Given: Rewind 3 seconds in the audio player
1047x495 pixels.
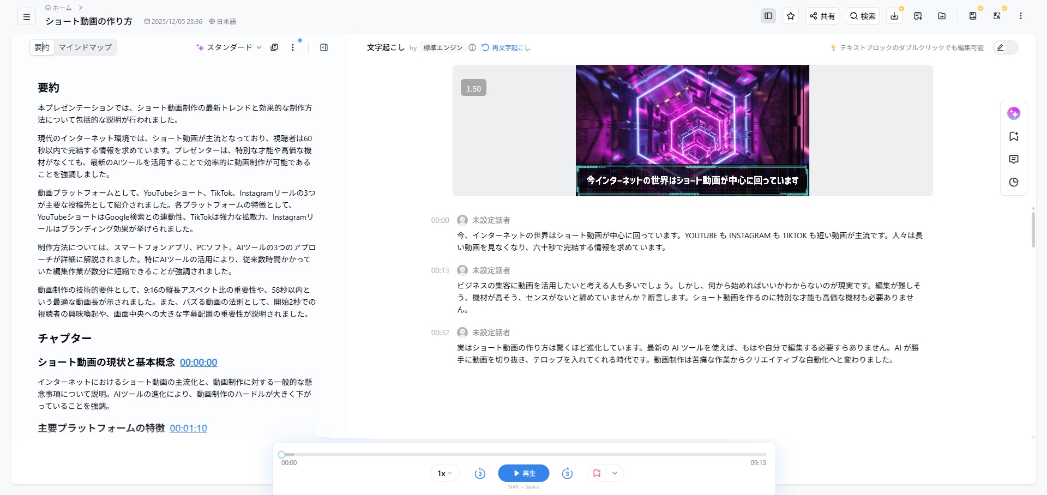Looking at the screenshot, I should pyautogui.click(x=480, y=473).
